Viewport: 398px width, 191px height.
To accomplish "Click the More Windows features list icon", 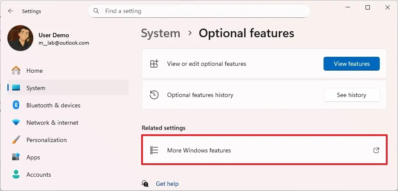I will click(154, 150).
